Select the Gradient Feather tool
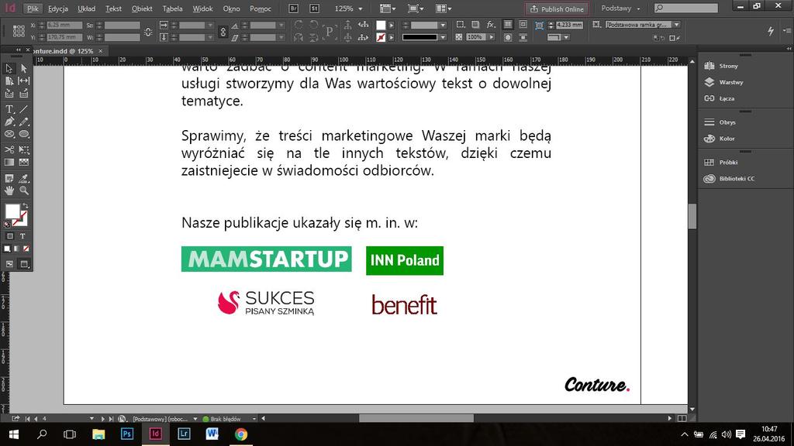Viewport: 794px width, 446px height. pyautogui.click(x=24, y=163)
